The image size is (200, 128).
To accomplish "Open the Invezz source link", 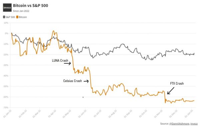I will click(194, 124).
